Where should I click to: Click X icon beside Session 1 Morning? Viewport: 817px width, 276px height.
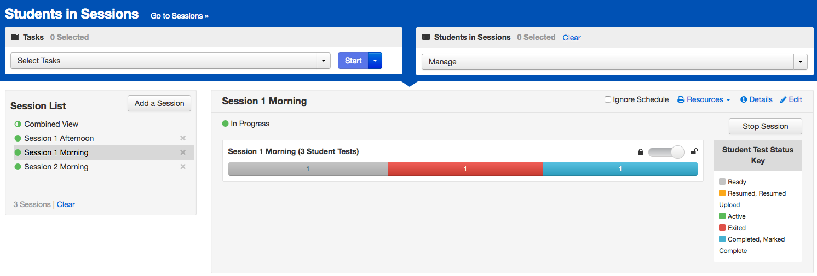click(x=183, y=152)
